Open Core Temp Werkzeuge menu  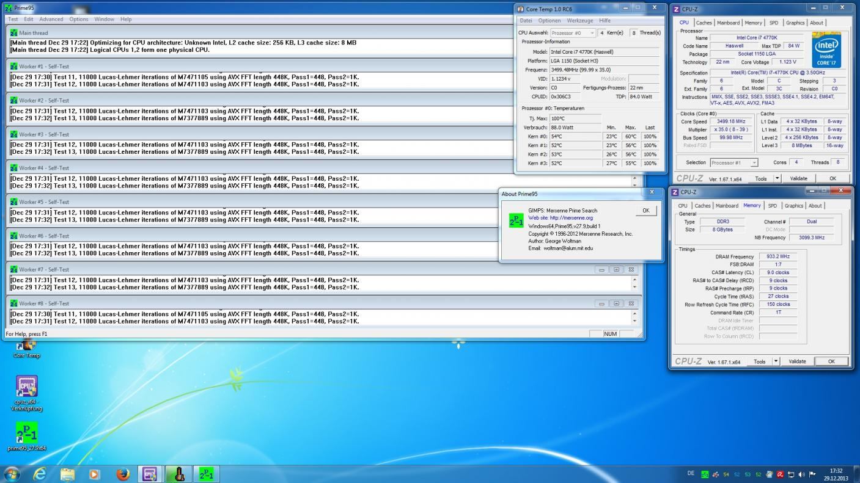[x=580, y=21]
